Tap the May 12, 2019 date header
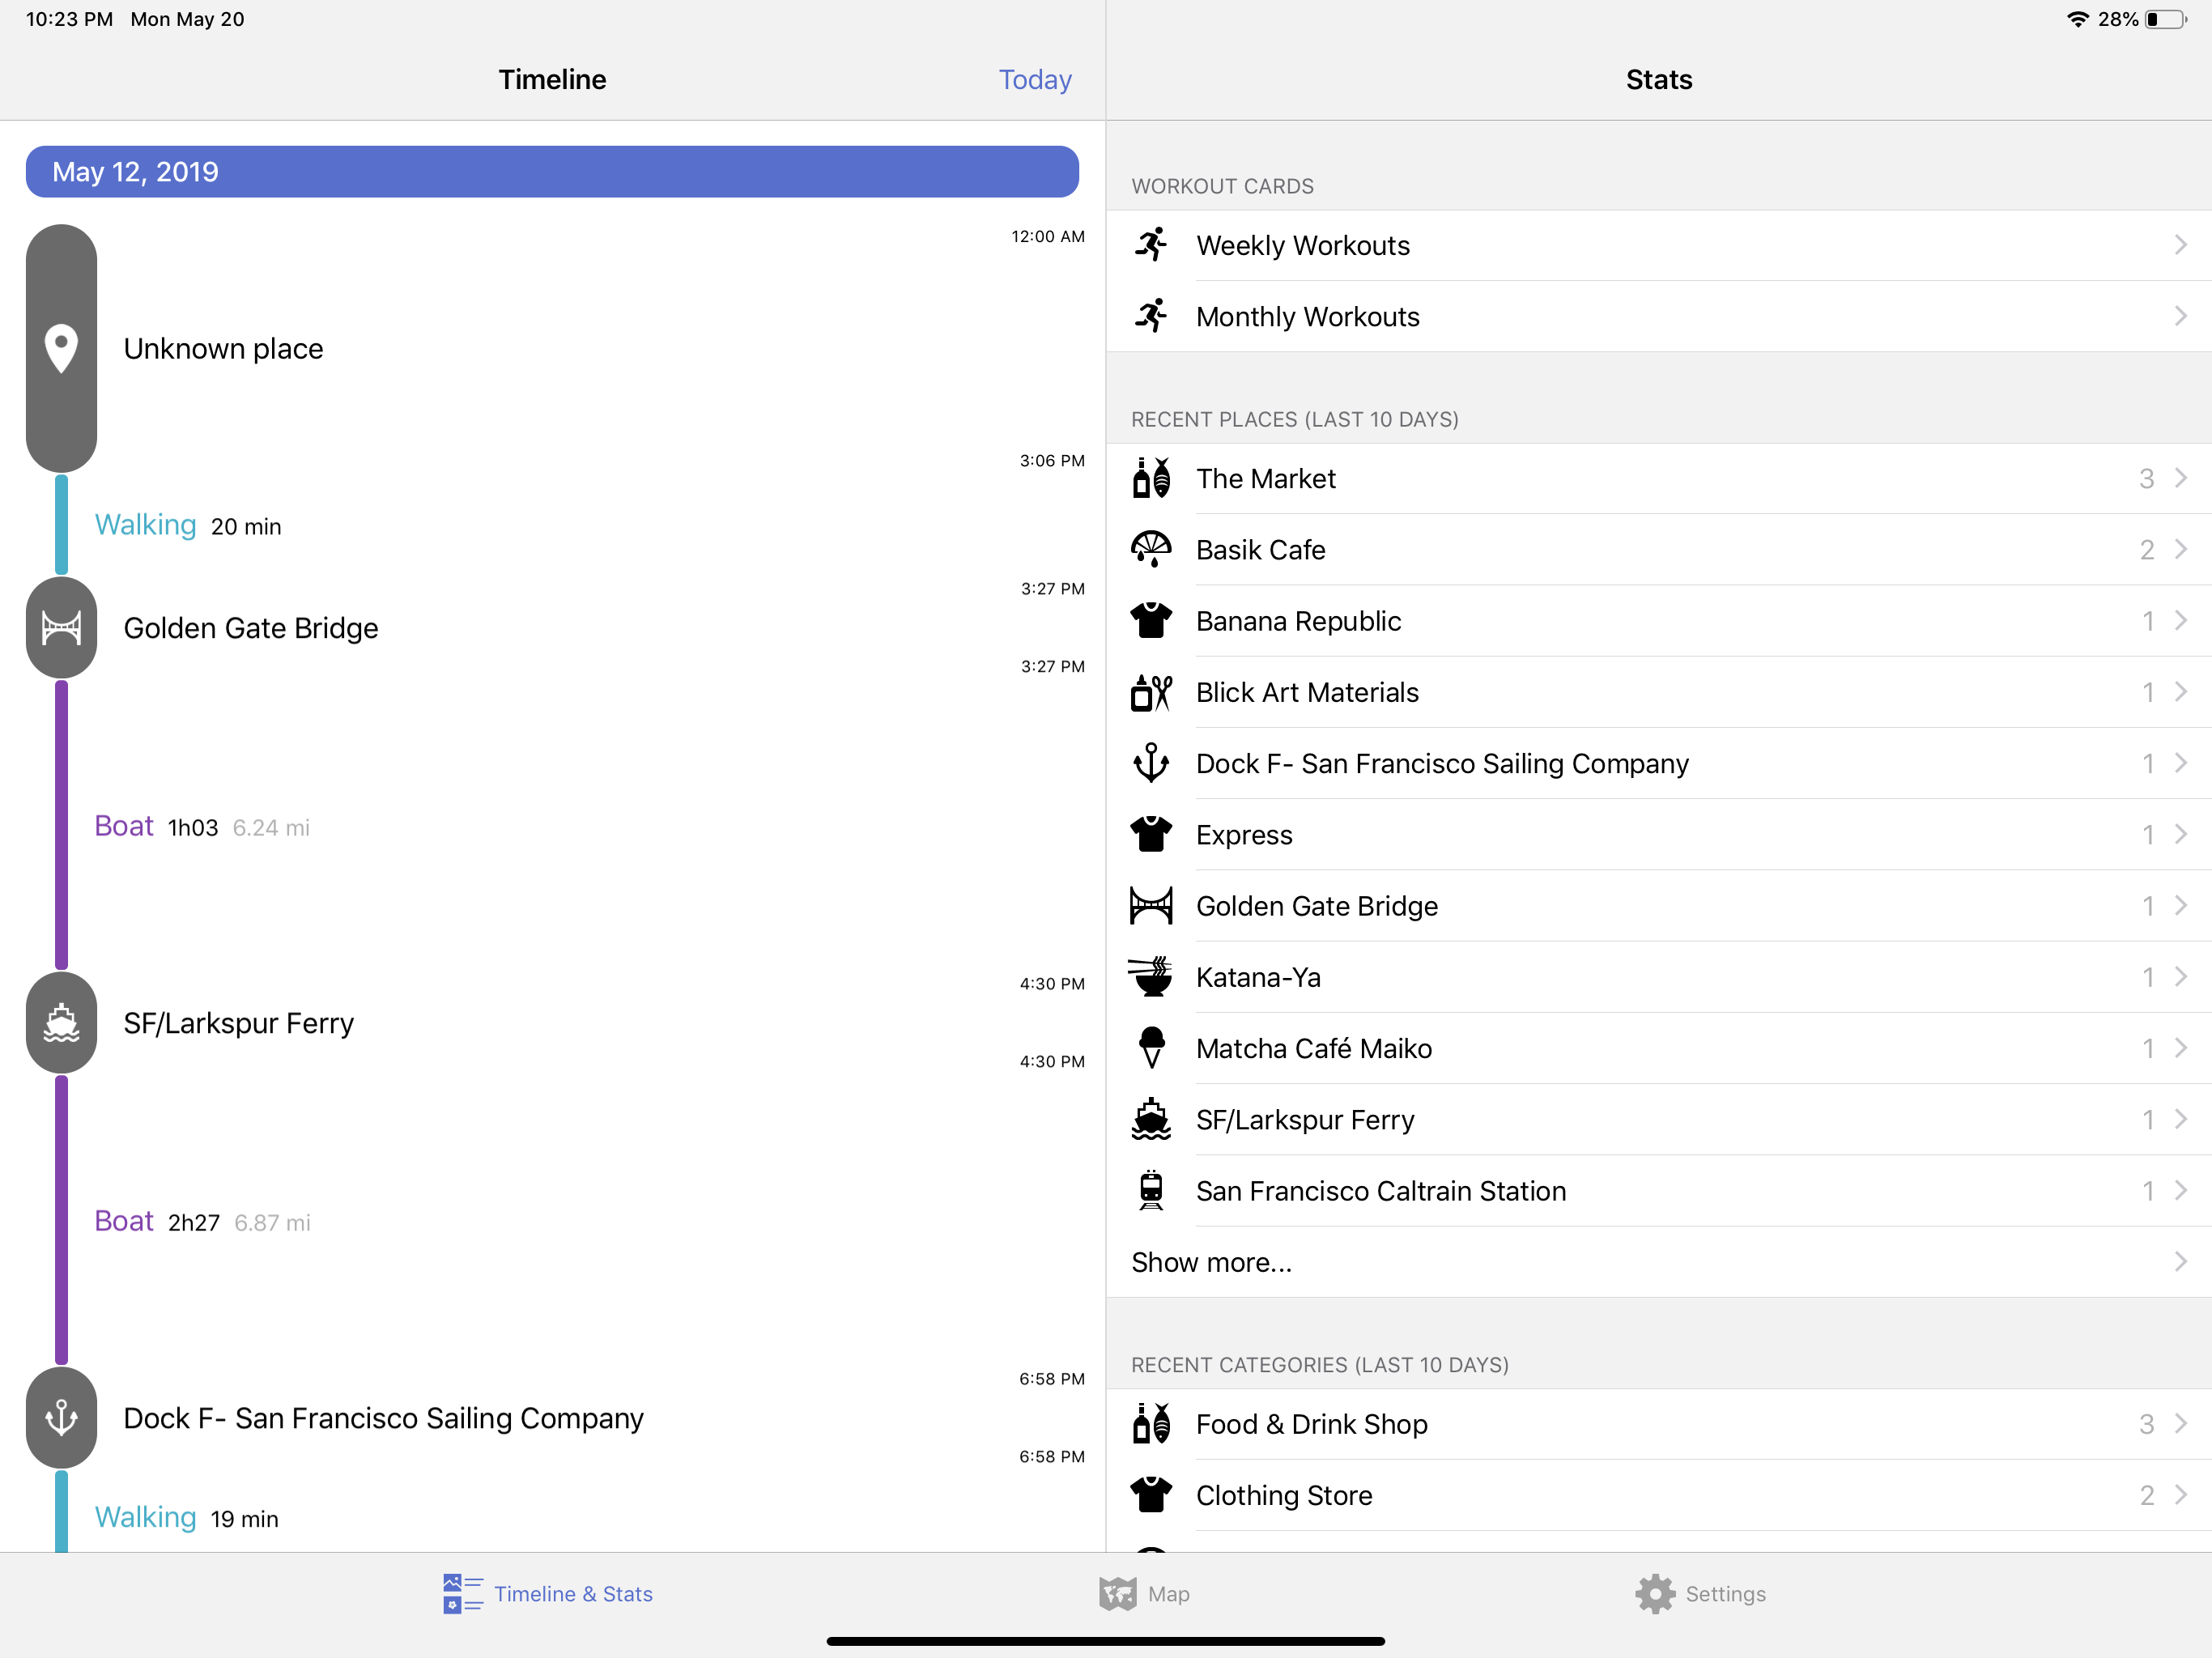Image resolution: width=2212 pixels, height=1658 pixels. [552, 172]
